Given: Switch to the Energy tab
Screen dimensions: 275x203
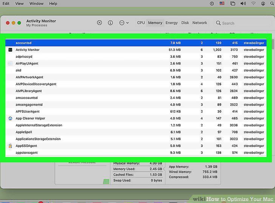Looking at the screenshot, I should click(x=171, y=23).
